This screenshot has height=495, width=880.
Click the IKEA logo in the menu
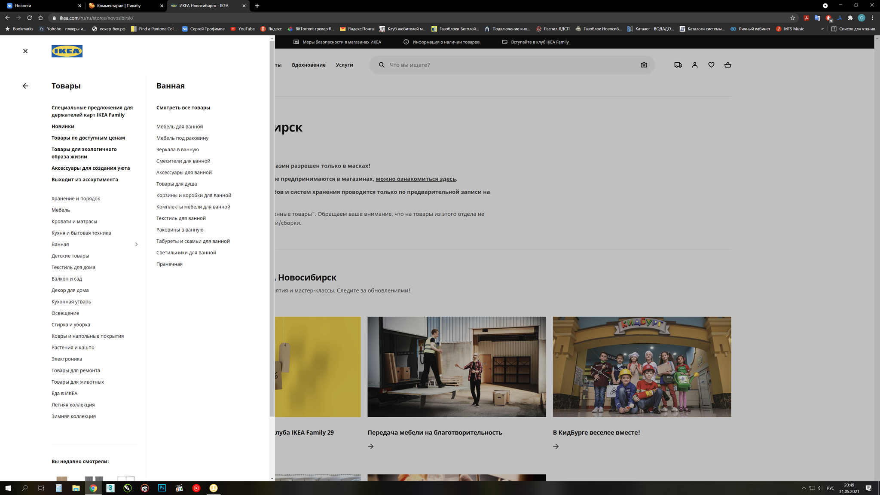[67, 51]
